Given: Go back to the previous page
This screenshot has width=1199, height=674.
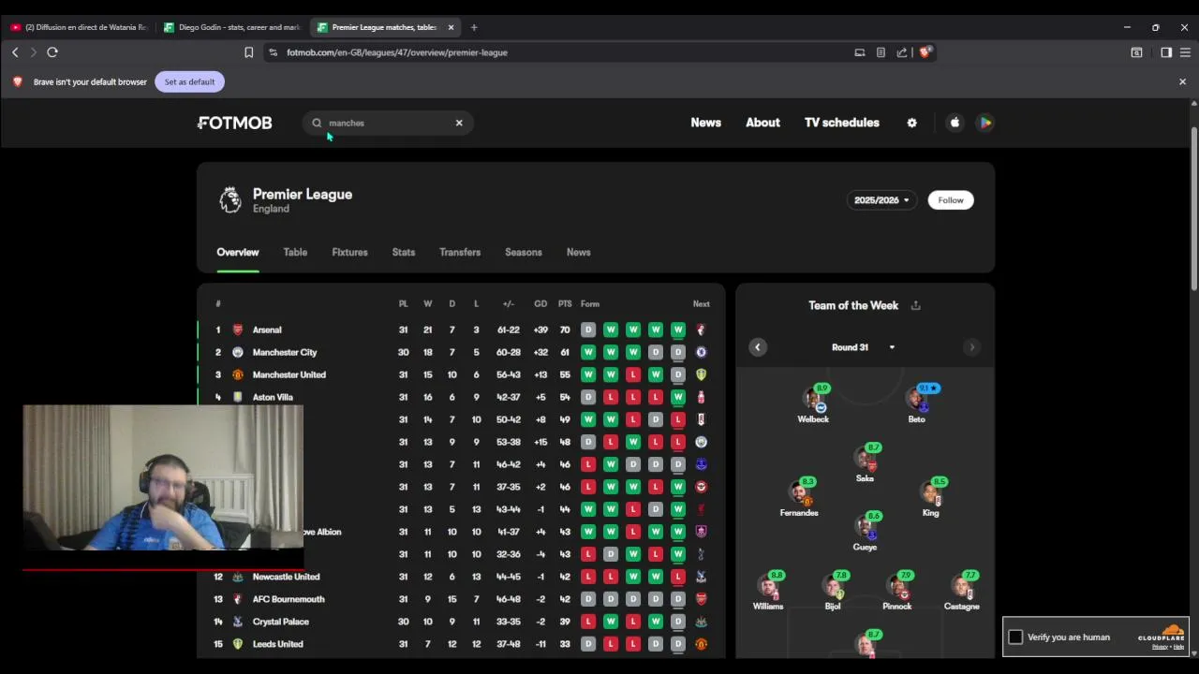Looking at the screenshot, I should (x=15, y=52).
